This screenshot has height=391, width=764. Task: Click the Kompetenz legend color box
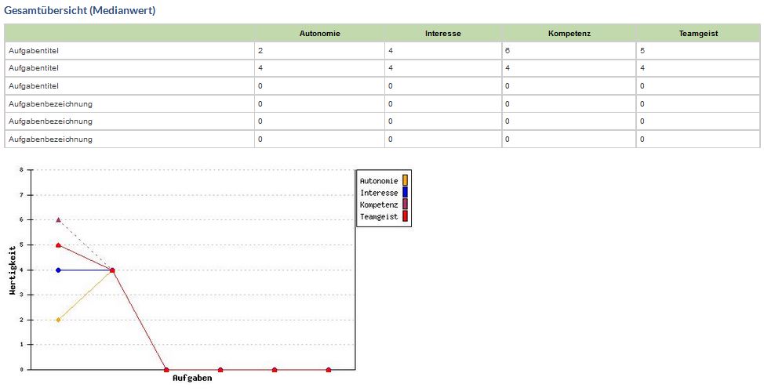[x=406, y=205]
